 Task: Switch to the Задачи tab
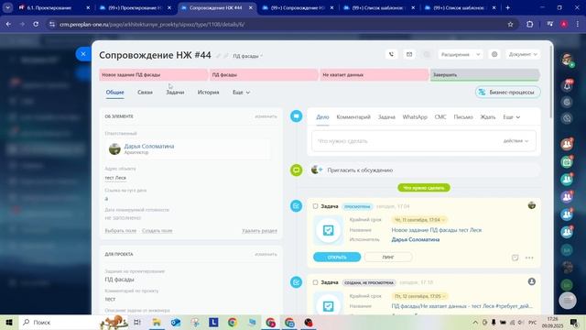[175, 92]
